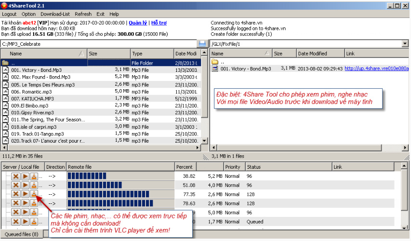Sort local files by Name column header
This screenshot has height=241, width=411.
[44, 54]
